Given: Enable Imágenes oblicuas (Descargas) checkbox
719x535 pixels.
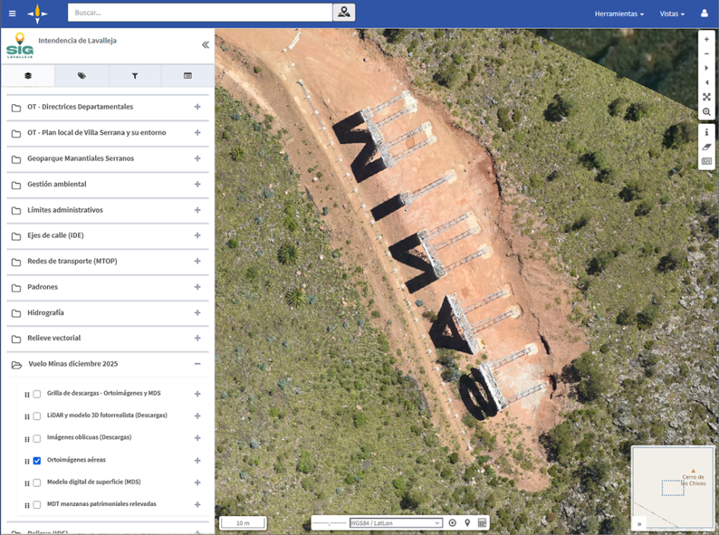Looking at the screenshot, I should coord(37,438).
